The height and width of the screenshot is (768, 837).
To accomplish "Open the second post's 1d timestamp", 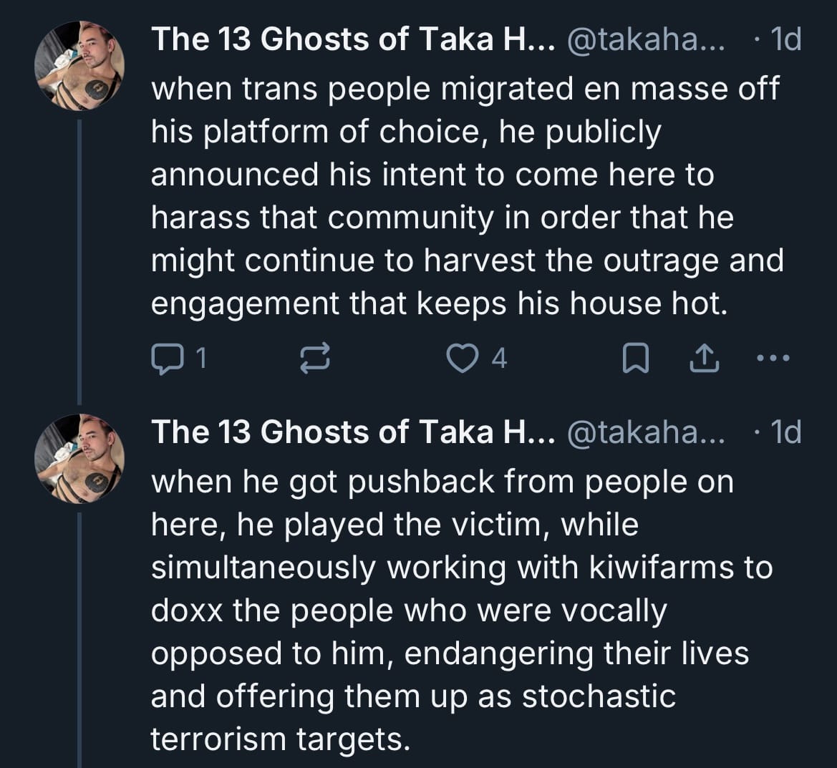I will (x=785, y=433).
